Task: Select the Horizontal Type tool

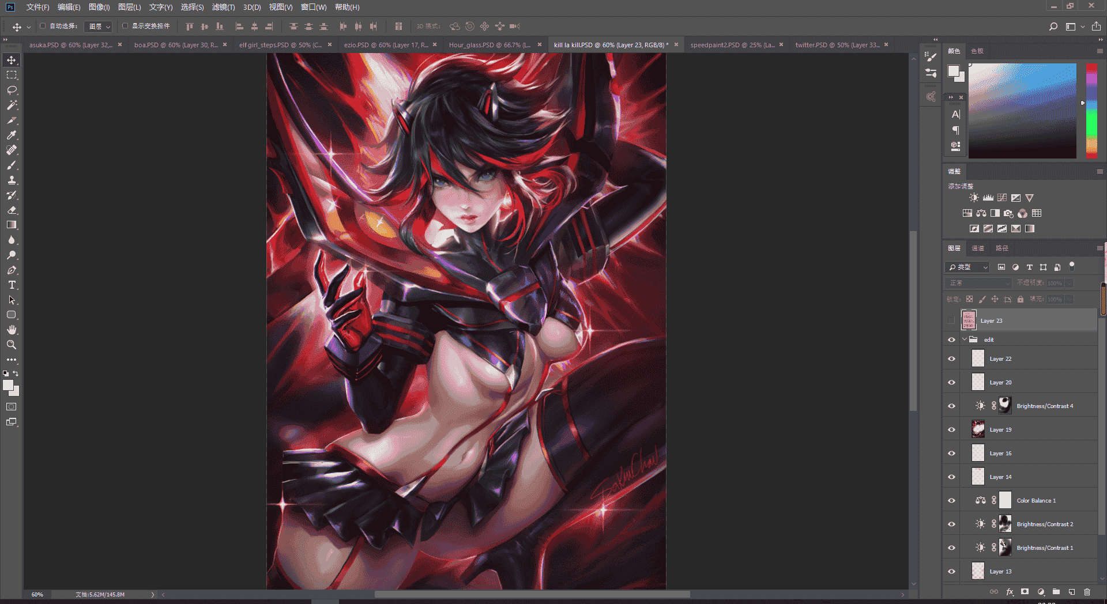Action: point(12,285)
